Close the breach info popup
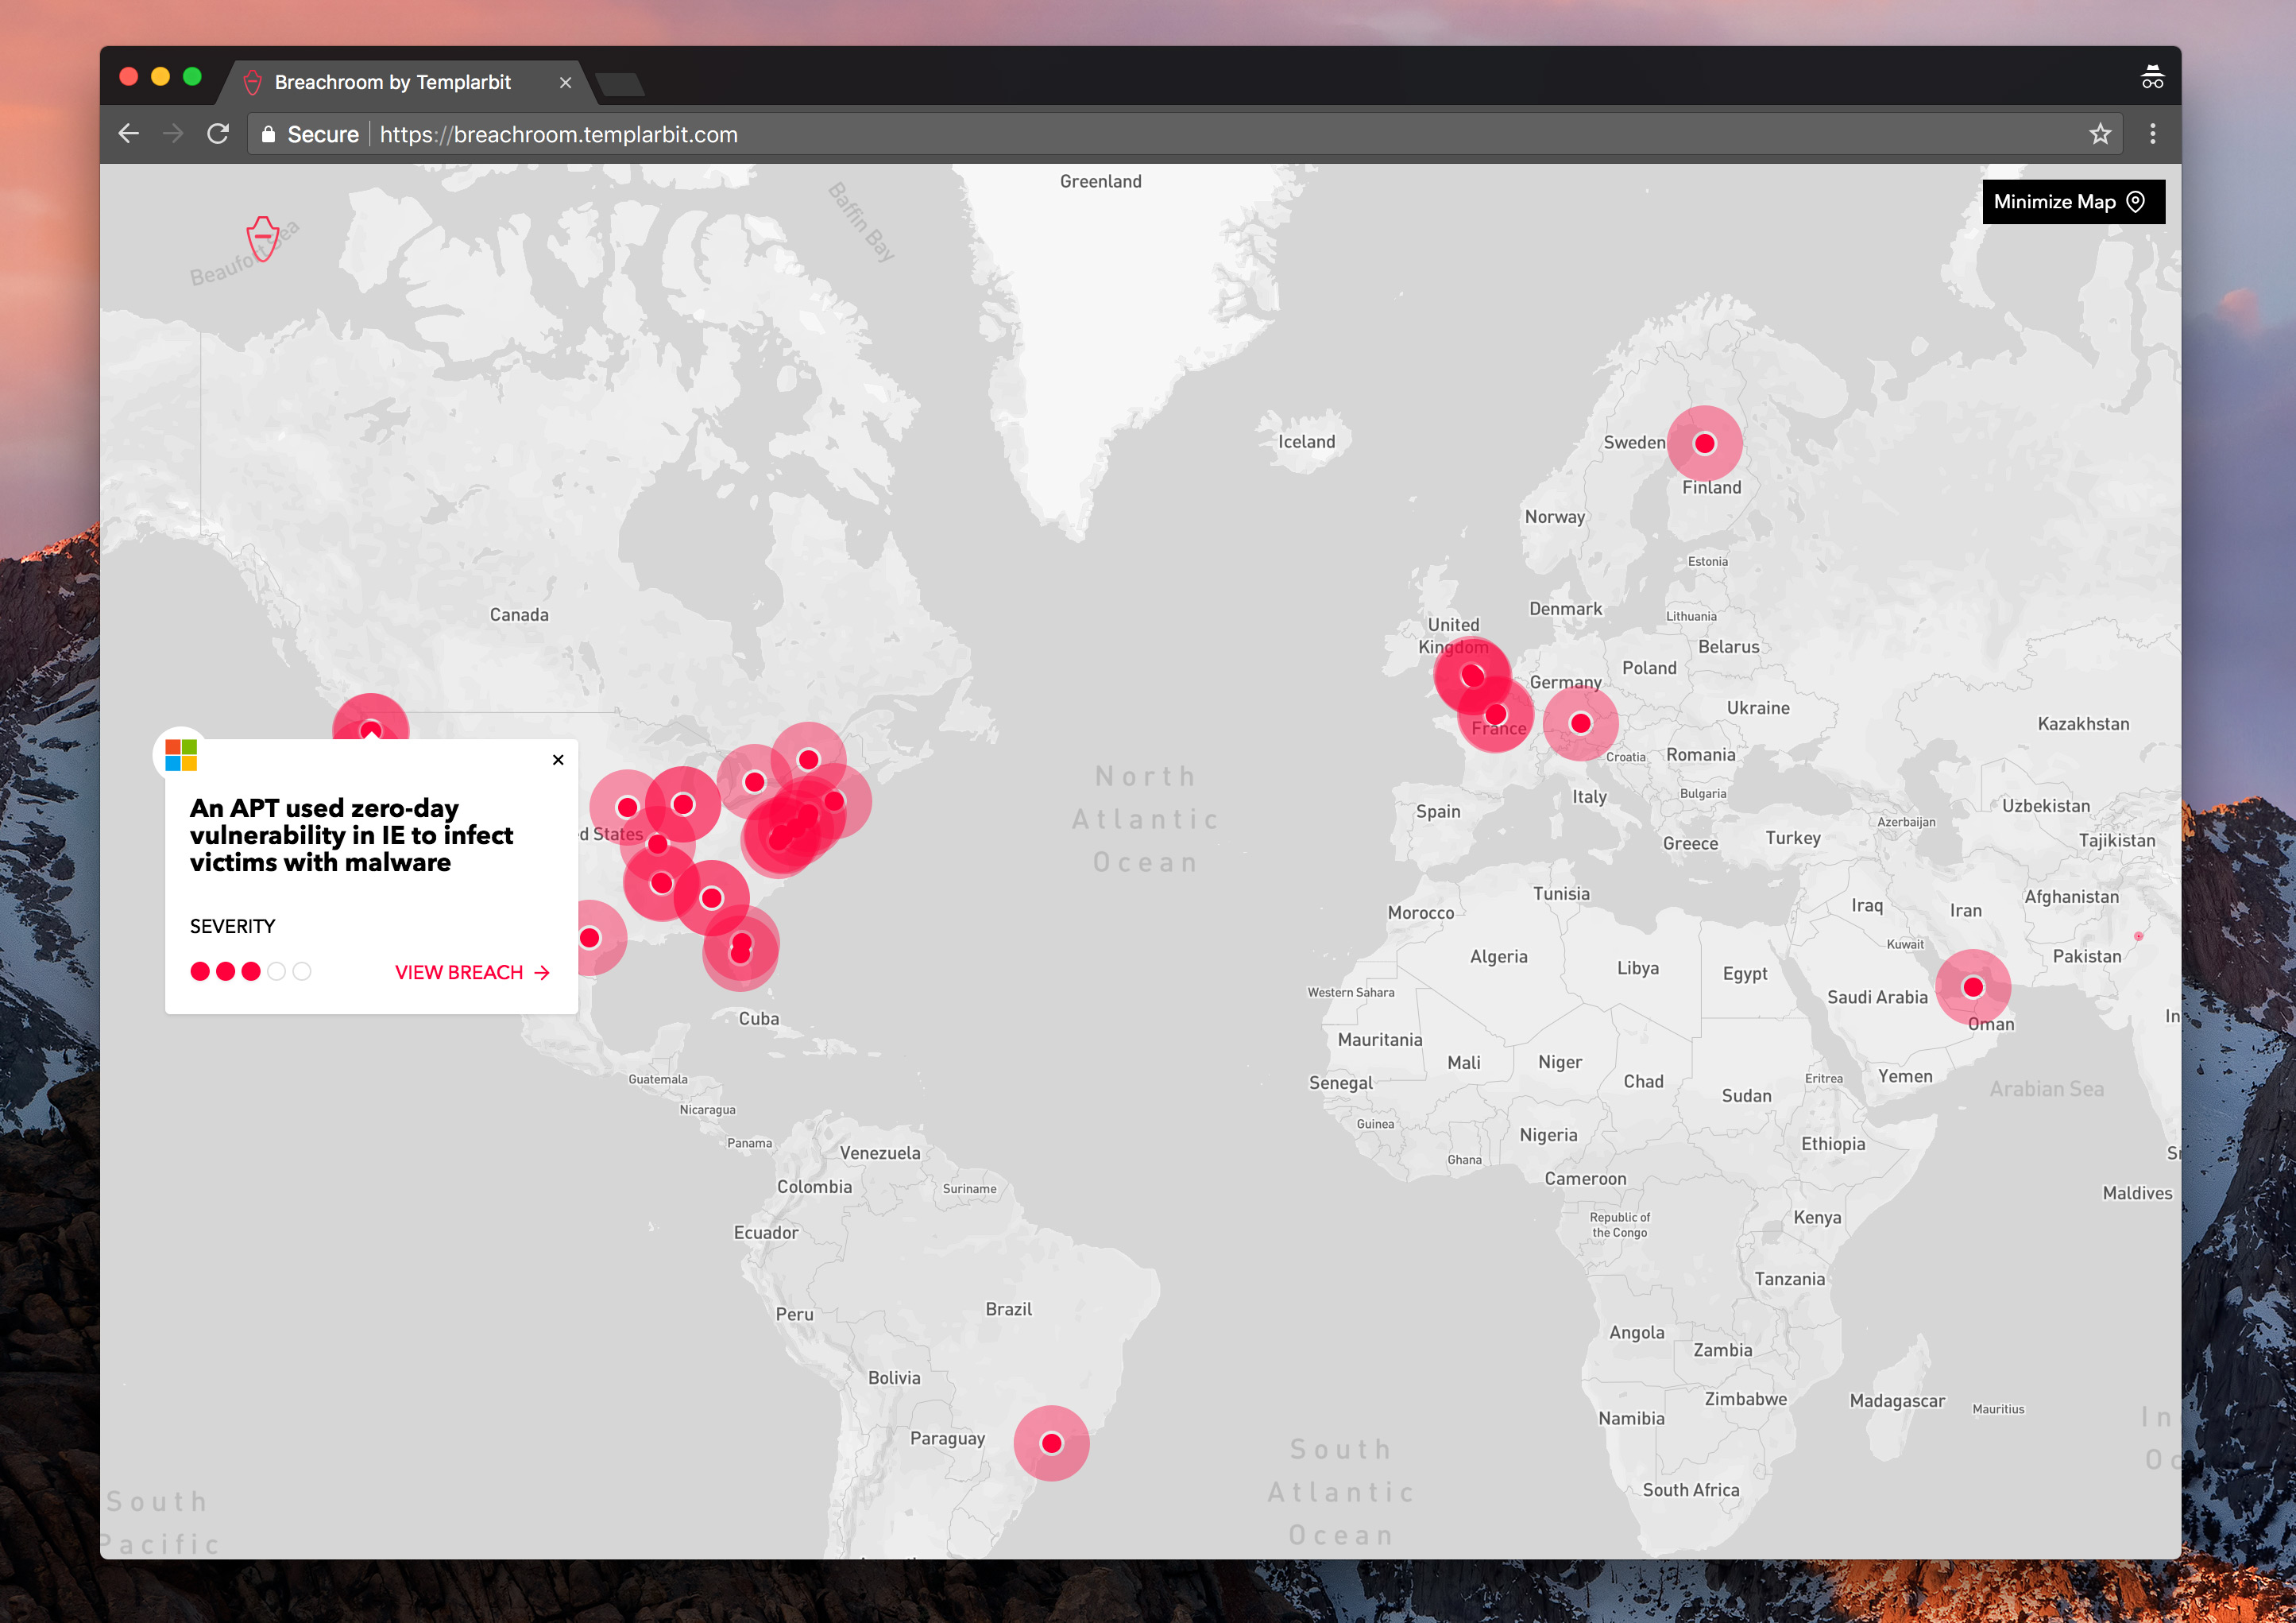This screenshot has height=1623, width=2296. 558,760
